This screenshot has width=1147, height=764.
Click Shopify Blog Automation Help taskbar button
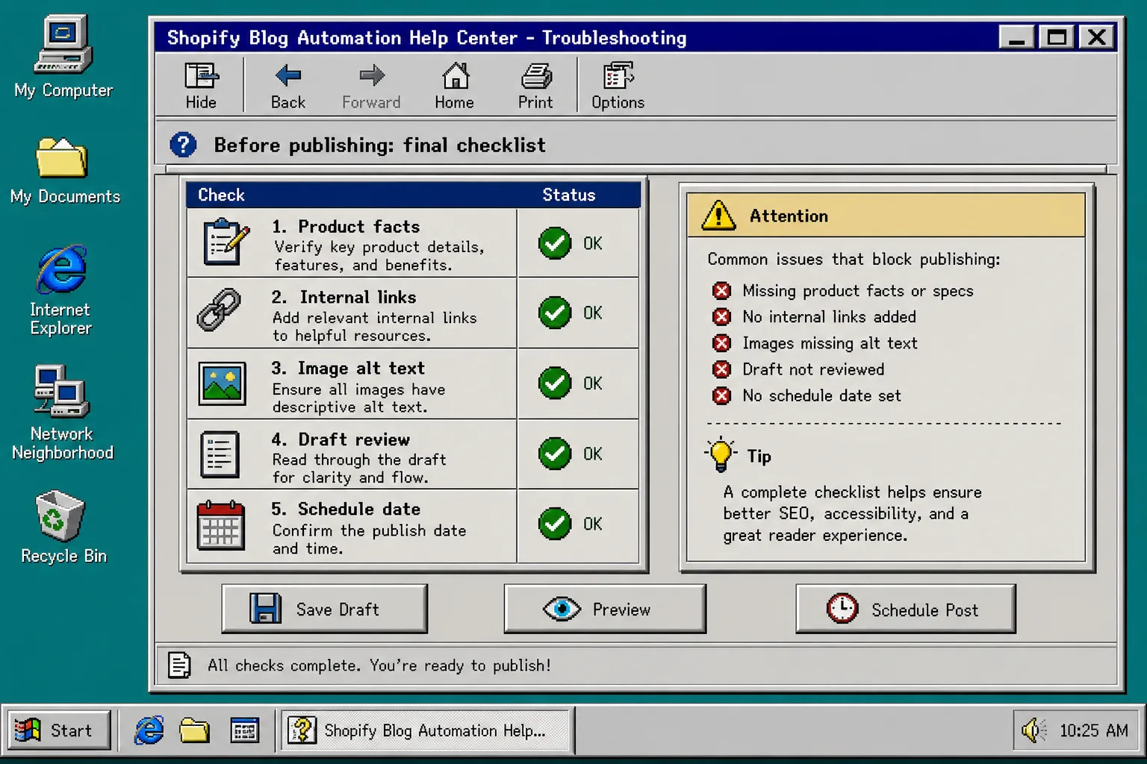coord(425,730)
